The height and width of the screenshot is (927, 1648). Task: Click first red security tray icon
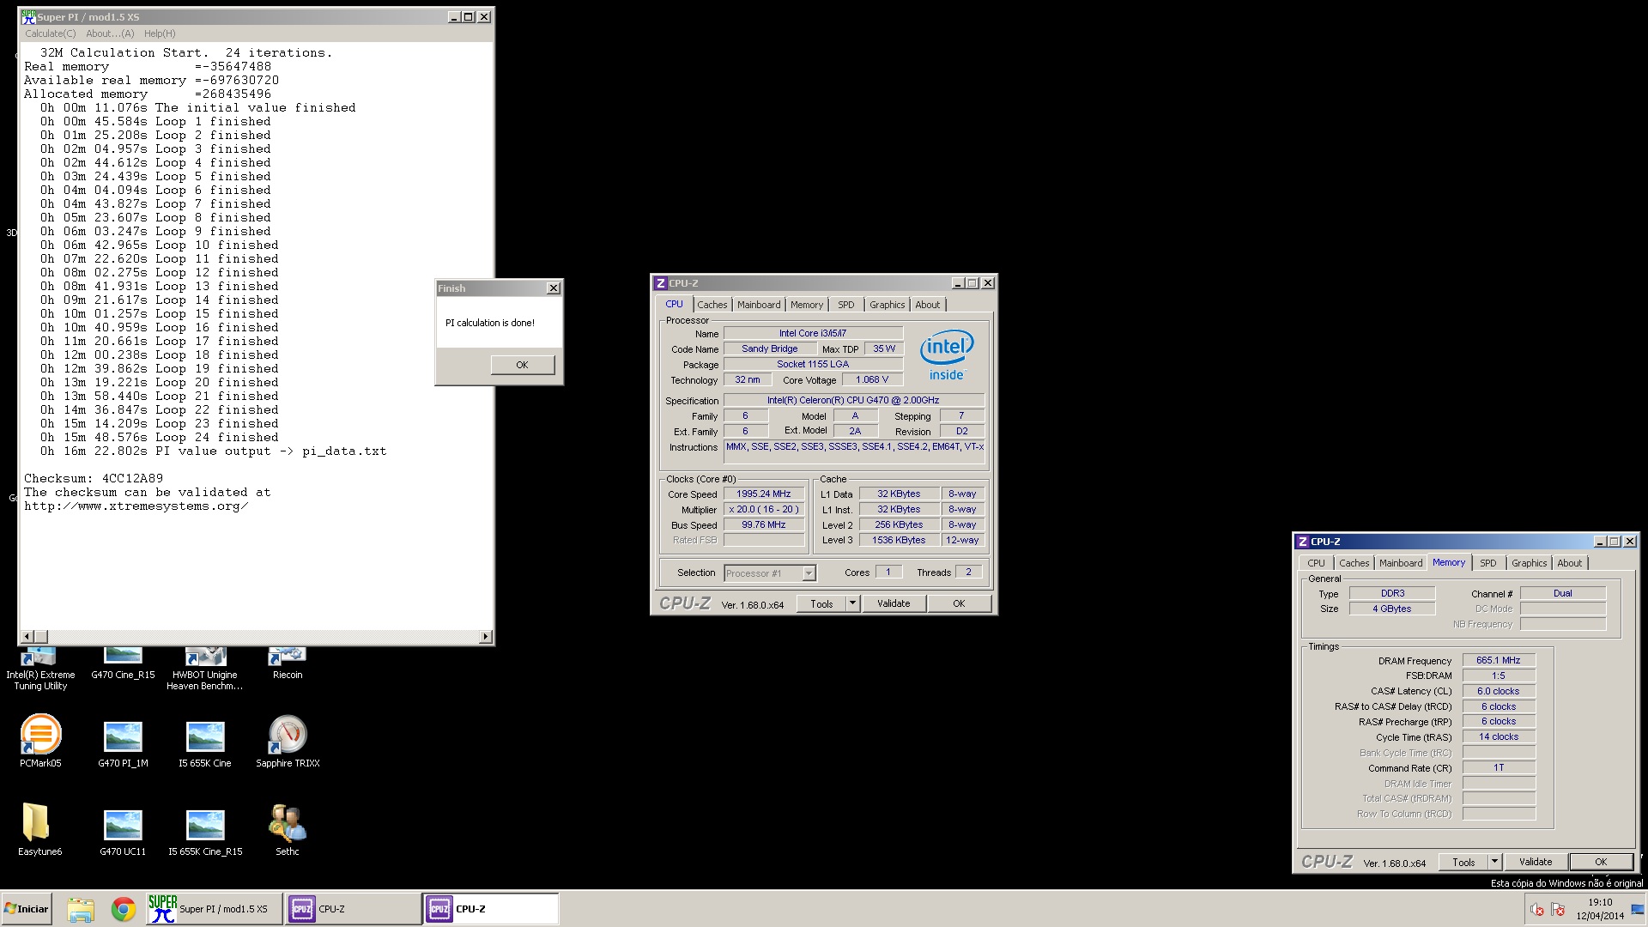[1536, 910]
